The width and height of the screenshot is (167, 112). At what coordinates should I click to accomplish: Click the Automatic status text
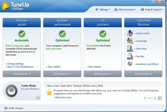coord(22,40)
